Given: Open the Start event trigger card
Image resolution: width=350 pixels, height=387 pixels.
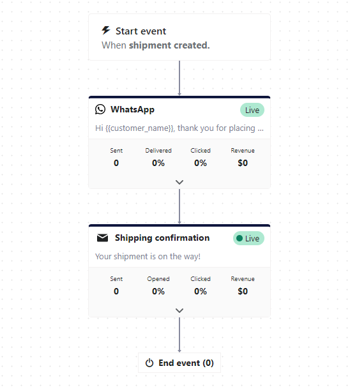Looking at the screenshot, I should pos(179,37).
